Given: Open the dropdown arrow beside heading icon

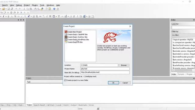Looking at the screenshot, I should [x=31, y=16].
